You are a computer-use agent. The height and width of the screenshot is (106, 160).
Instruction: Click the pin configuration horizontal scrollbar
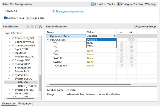click(90, 85)
